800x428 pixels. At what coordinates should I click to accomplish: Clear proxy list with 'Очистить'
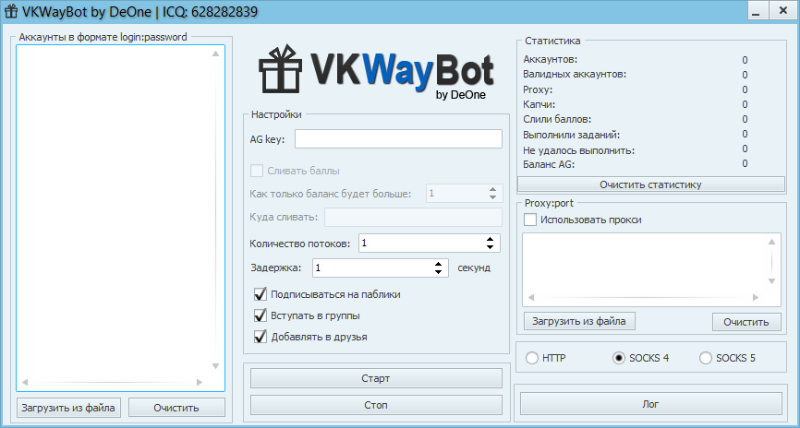746,322
